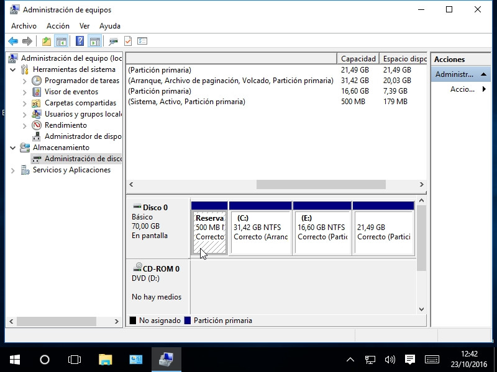This screenshot has width=497, height=372.
Task: Select Administrador de dispositivos in tree
Action: 83,136
